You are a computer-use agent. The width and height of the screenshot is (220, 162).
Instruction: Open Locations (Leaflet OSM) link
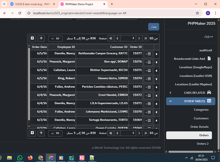[196, 76]
